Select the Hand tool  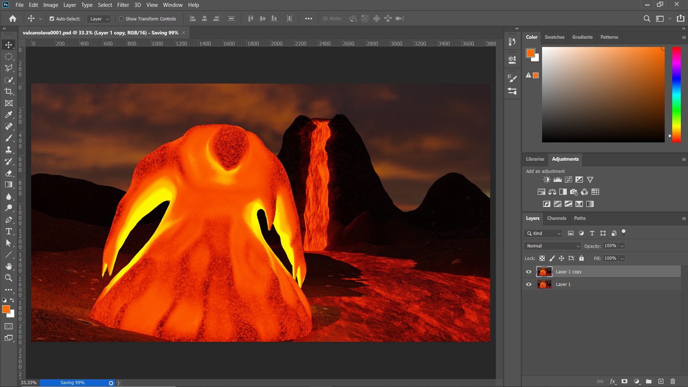pyautogui.click(x=9, y=266)
